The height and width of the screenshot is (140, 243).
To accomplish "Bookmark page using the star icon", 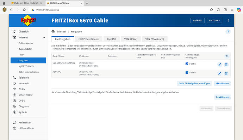I will [x=211, y=10].
